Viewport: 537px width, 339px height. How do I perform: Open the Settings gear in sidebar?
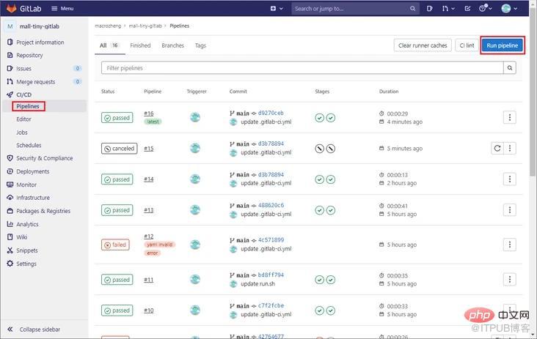coord(10,264)
